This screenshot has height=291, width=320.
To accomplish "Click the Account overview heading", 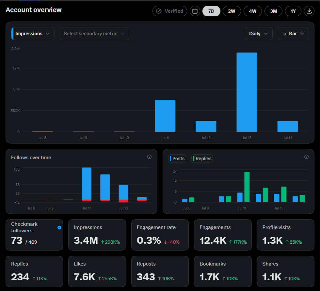I will point(33,10).
